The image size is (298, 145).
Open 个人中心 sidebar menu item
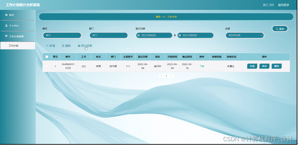(18, 26)
